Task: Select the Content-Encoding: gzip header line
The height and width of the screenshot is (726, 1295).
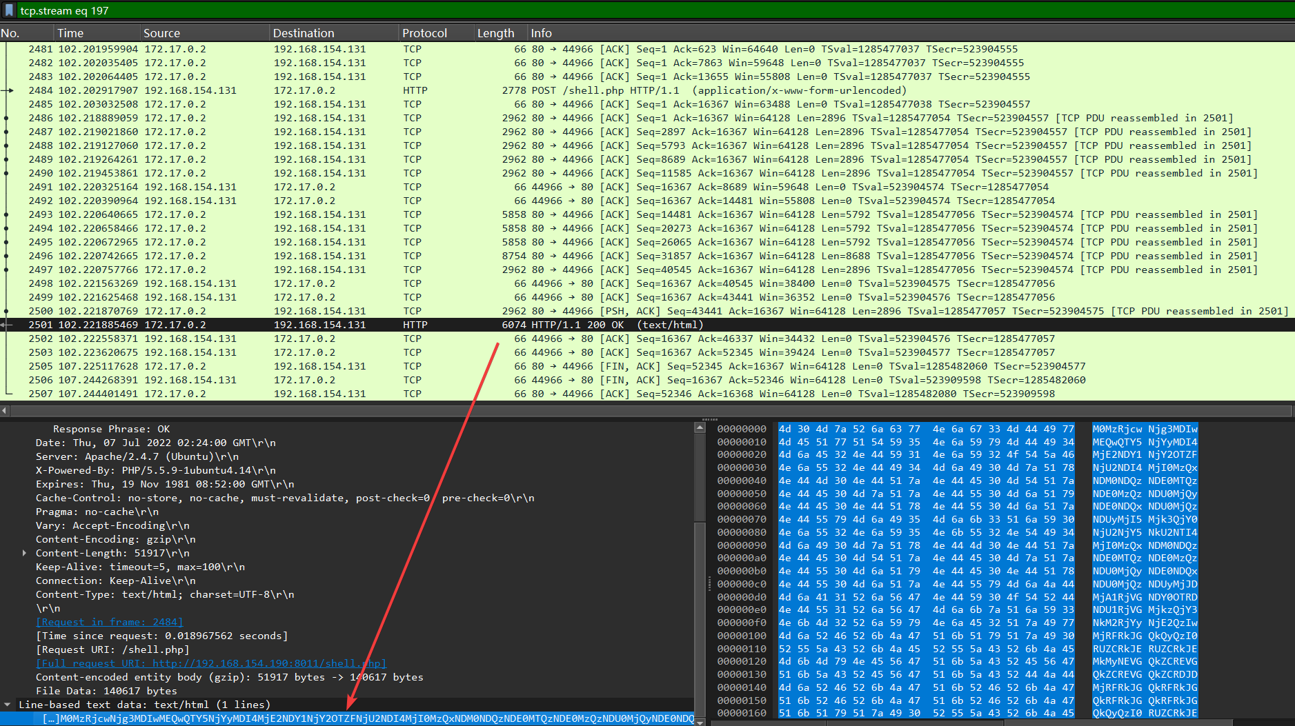Action: pos(116,539)
